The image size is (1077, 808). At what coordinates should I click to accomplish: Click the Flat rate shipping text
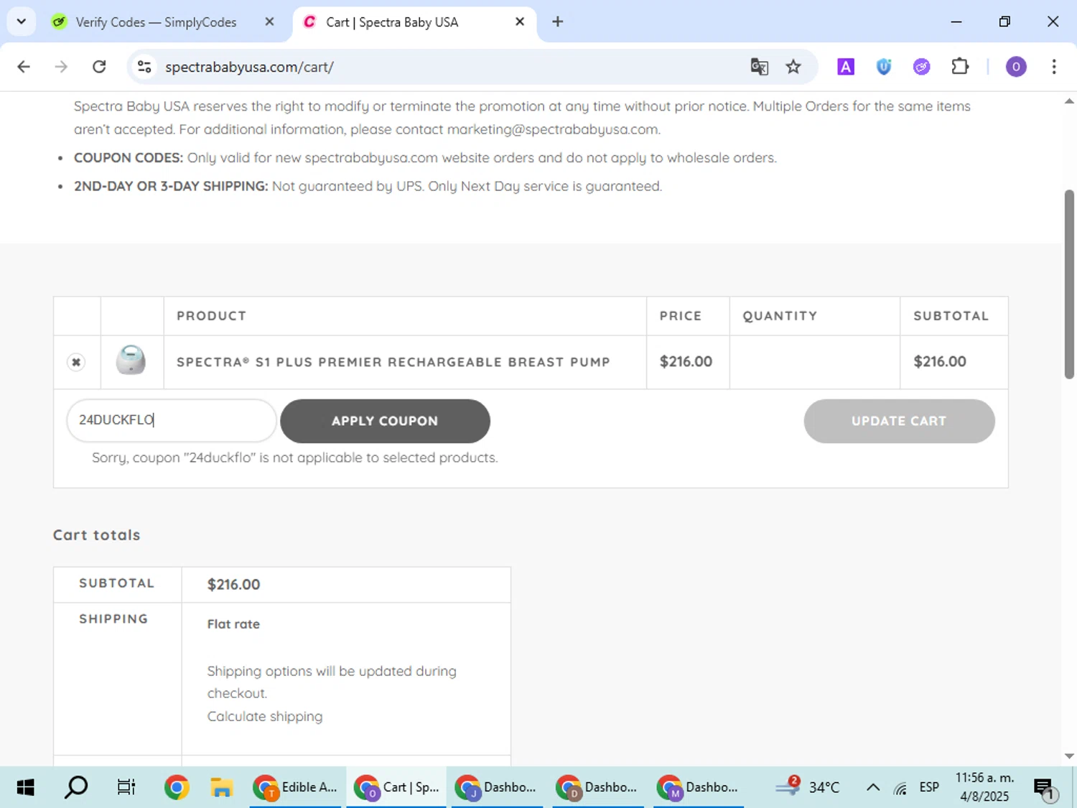[x=233, y=624]
